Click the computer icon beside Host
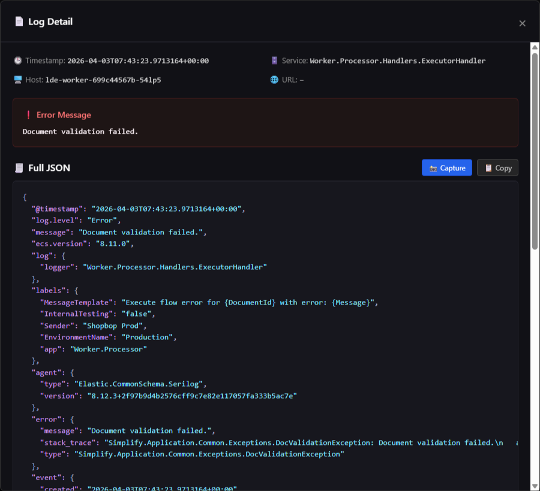540x491 pixels. [18, 80]
